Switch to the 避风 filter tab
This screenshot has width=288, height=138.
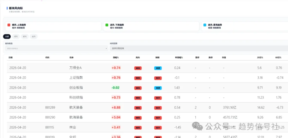click(25, 37)
